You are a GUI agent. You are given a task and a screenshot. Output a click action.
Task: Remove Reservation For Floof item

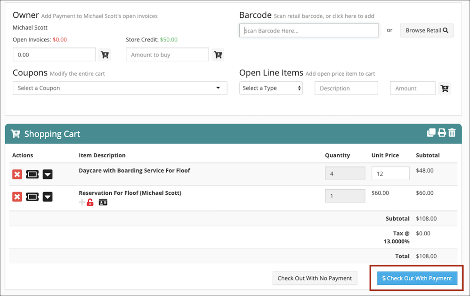click(17, 197)
